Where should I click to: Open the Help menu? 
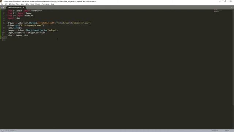pyautogui.click(x=52, y=4)
